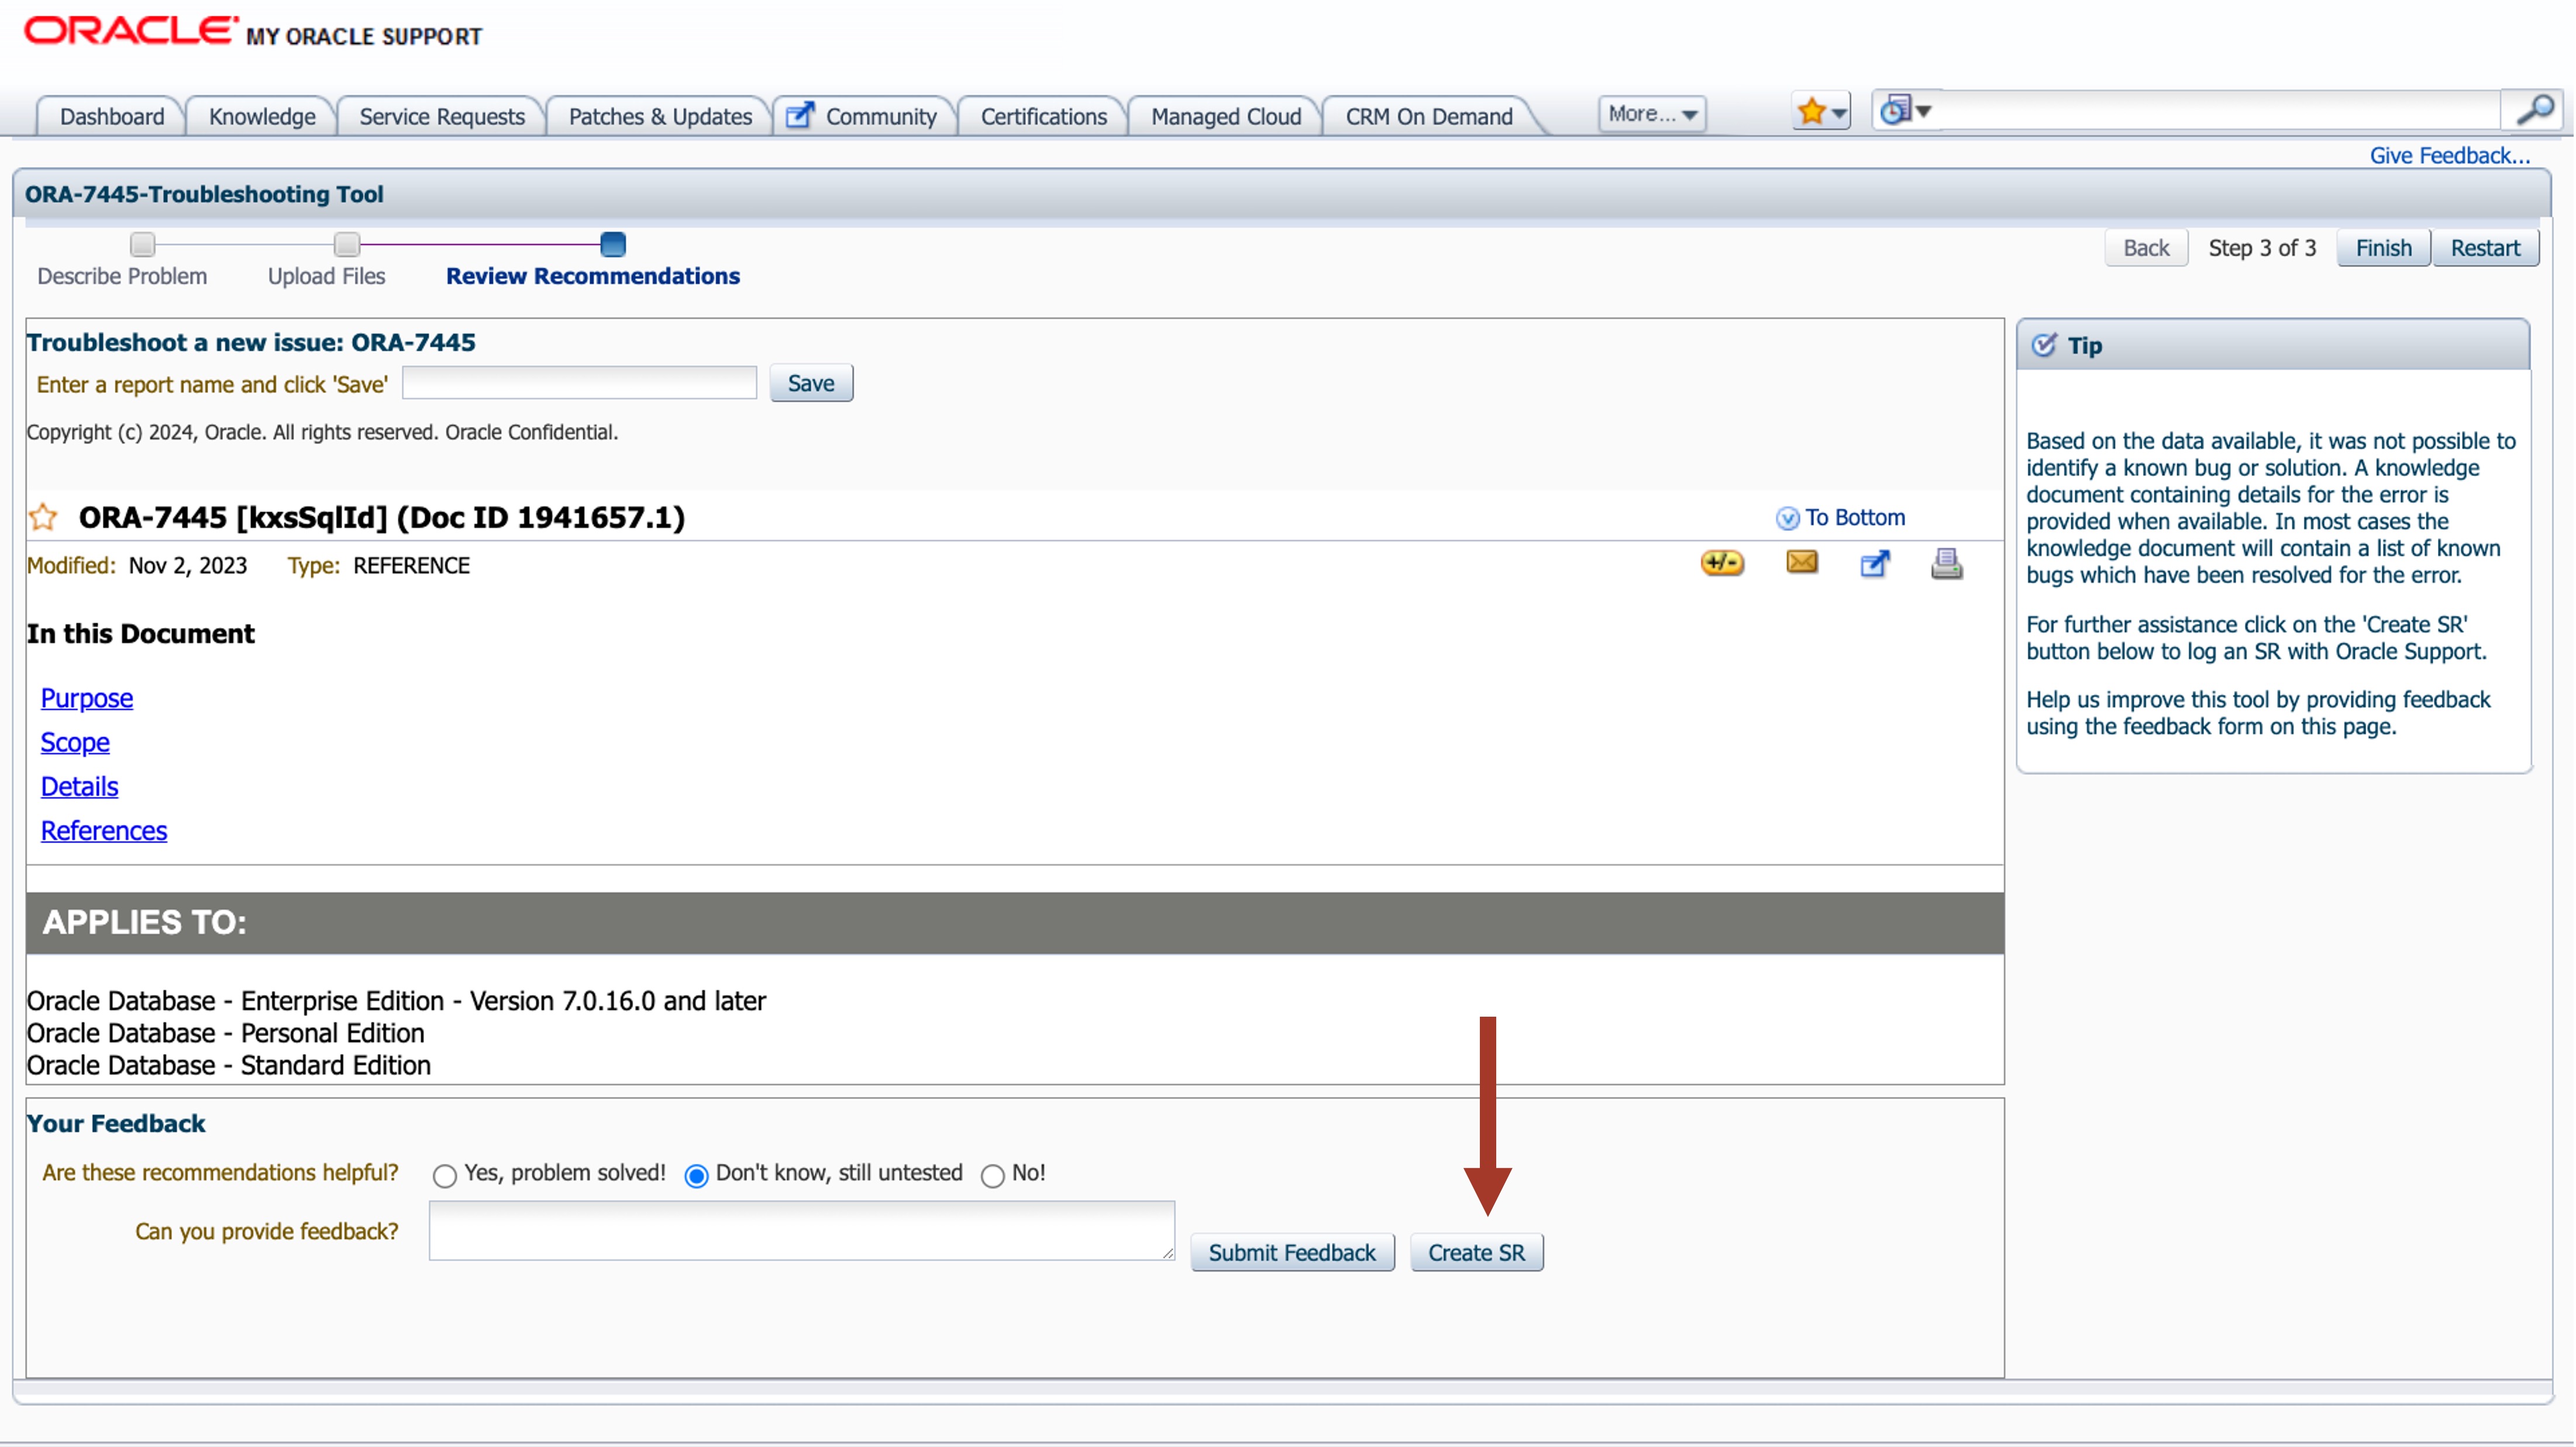Viewport: 2576px width, 1447px height.
Task: Click the To Bottom arrow icon
Action: click(1787, 519)
